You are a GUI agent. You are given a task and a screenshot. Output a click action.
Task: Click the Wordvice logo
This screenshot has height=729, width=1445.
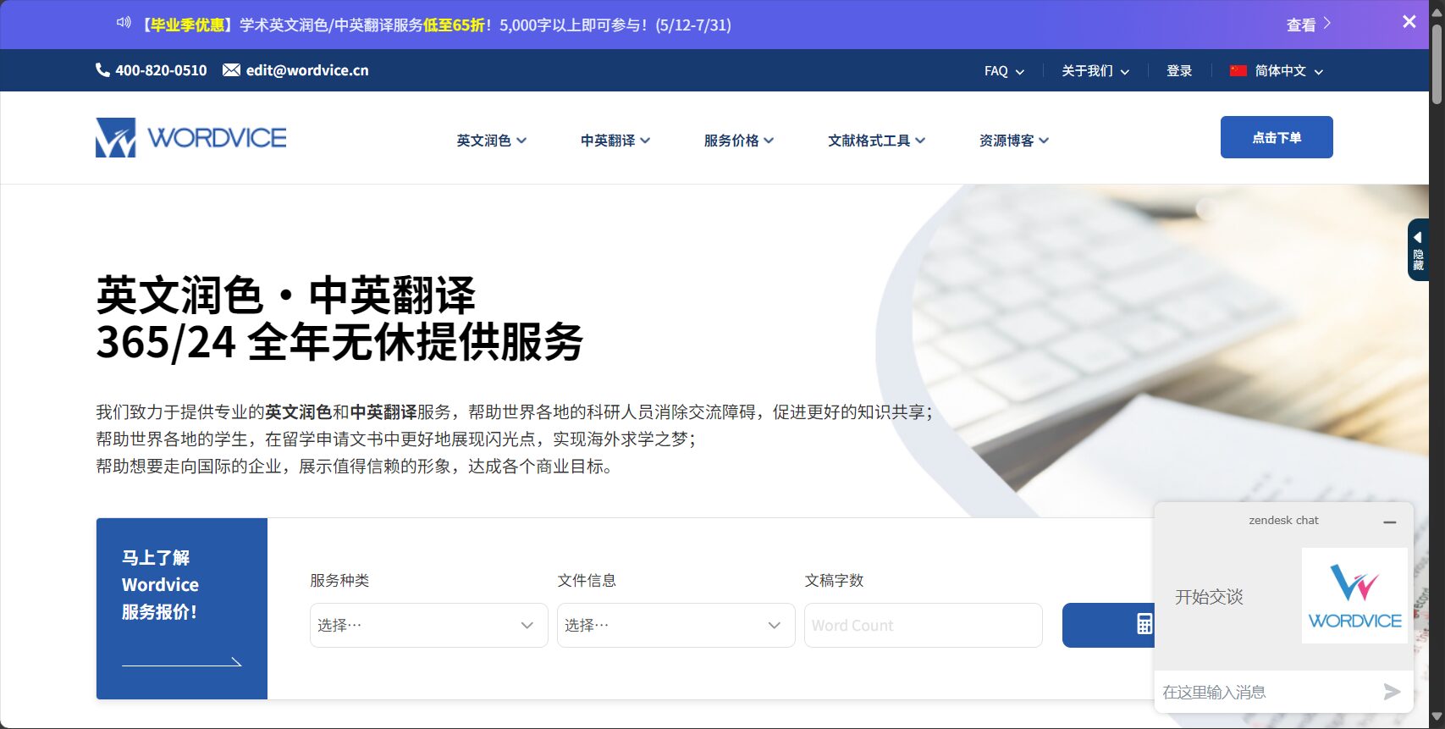[191, 137]
